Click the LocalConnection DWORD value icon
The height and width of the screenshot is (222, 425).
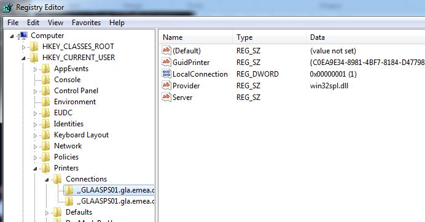[166, 74]
